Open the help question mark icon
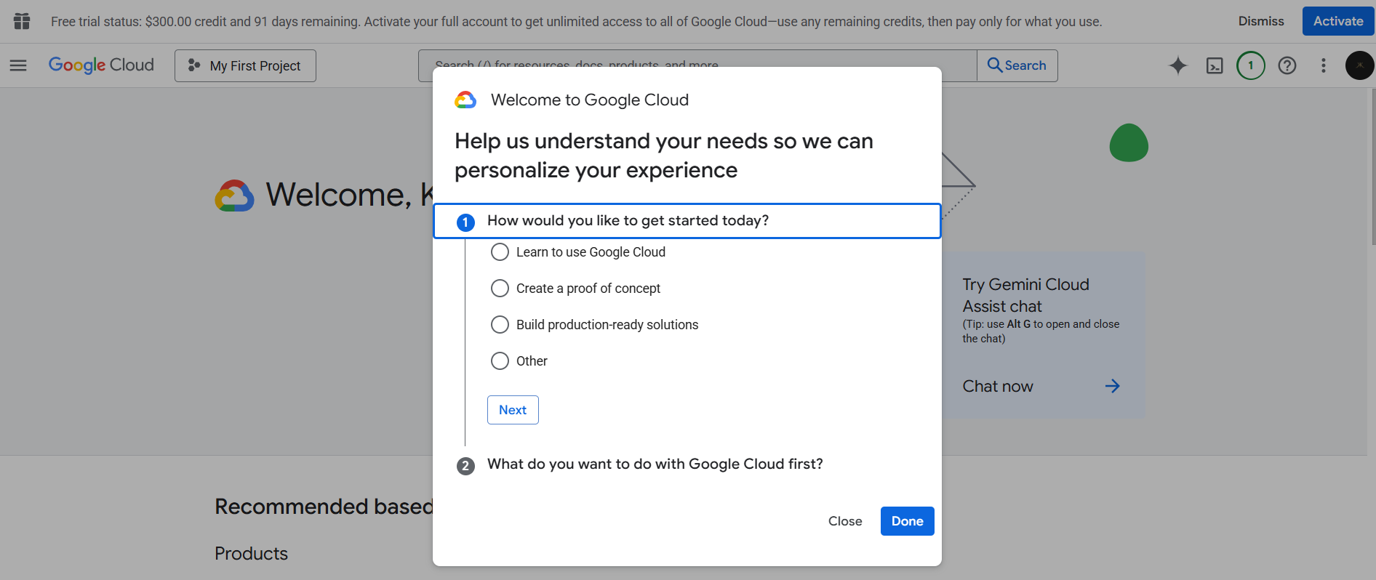The height and width of the screenshot is (580, 1376). (x=1287, y=65)
